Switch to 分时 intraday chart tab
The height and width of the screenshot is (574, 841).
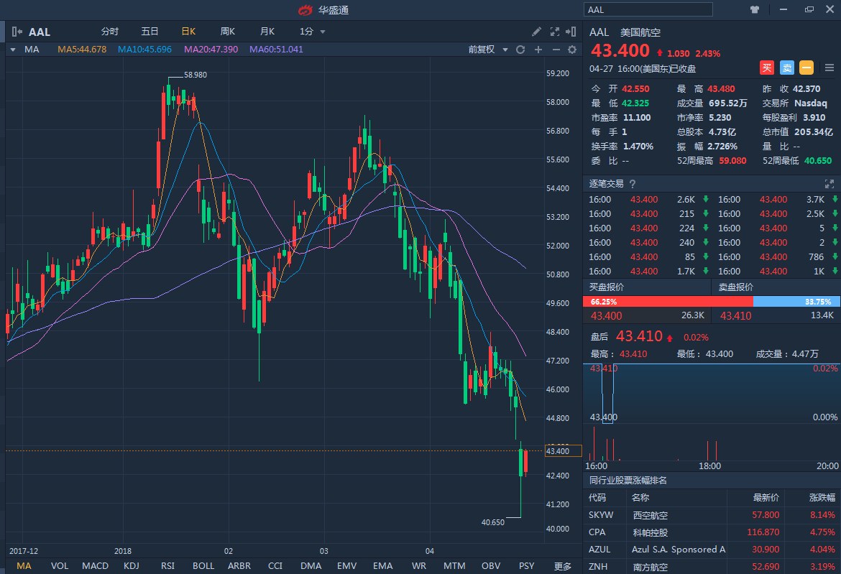tap(109, 32)
